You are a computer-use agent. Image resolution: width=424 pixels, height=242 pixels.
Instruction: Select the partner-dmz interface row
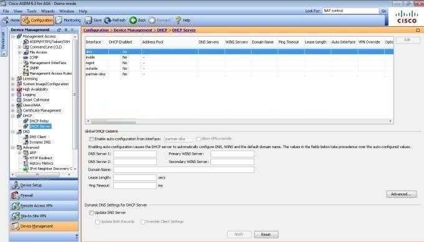239,74
